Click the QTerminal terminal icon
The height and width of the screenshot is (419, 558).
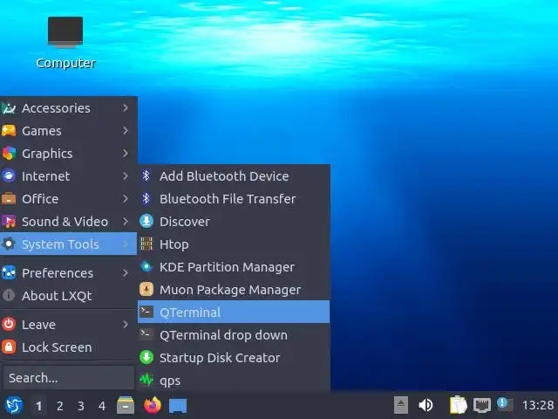click(146, 313)
